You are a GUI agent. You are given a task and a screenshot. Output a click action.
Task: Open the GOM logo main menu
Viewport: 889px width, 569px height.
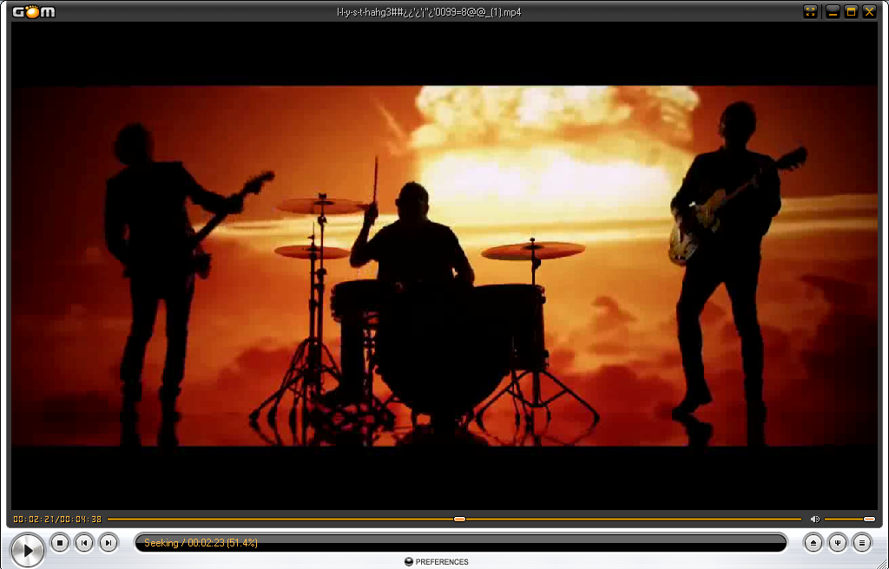[34, 11]
